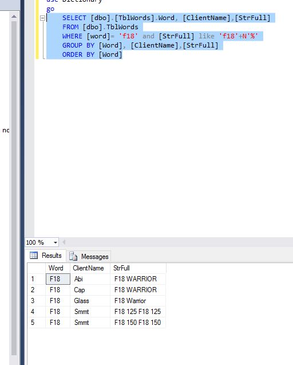Select row 4 header in results grid
Viewport: 293px width, 365px height.
pyautogui.click(x=37, y=312)
